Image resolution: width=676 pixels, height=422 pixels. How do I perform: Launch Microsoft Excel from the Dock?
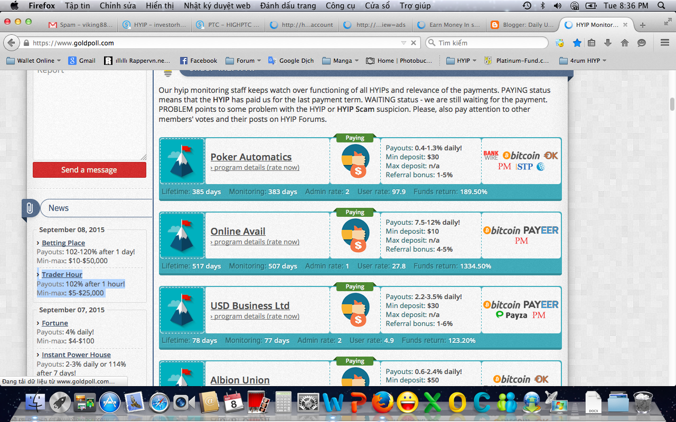433,403
